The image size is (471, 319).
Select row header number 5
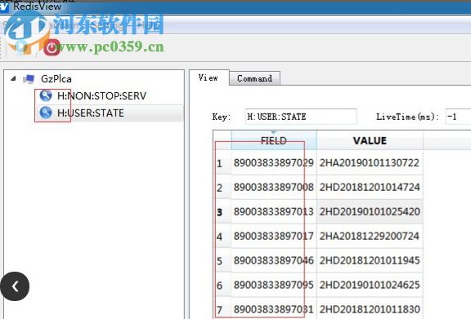pyautogui.click(x=222, y=260)
